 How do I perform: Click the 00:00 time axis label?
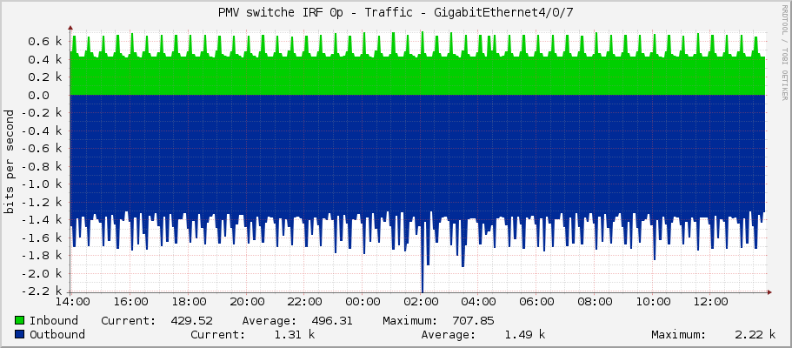click(x=363, y=302)
